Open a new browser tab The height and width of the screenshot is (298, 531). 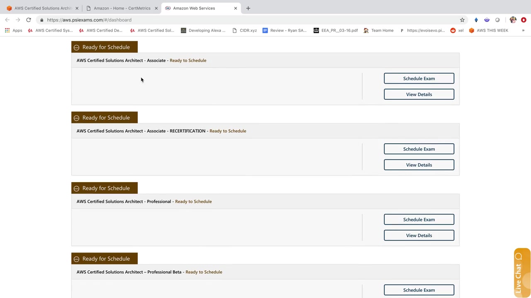pyautogui.click(x=248, y=8)
